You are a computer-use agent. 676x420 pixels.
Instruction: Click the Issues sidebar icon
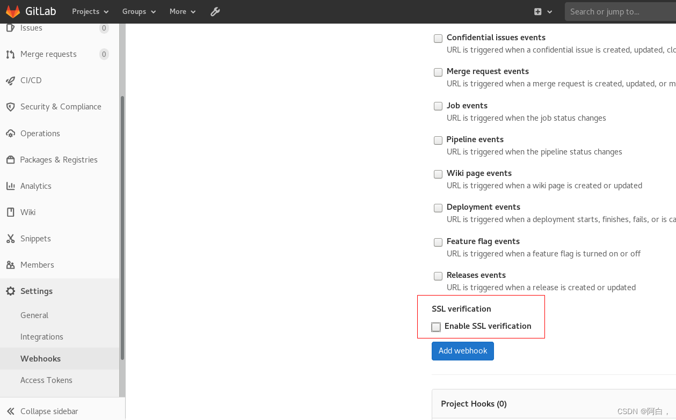[x=10, y=28]
